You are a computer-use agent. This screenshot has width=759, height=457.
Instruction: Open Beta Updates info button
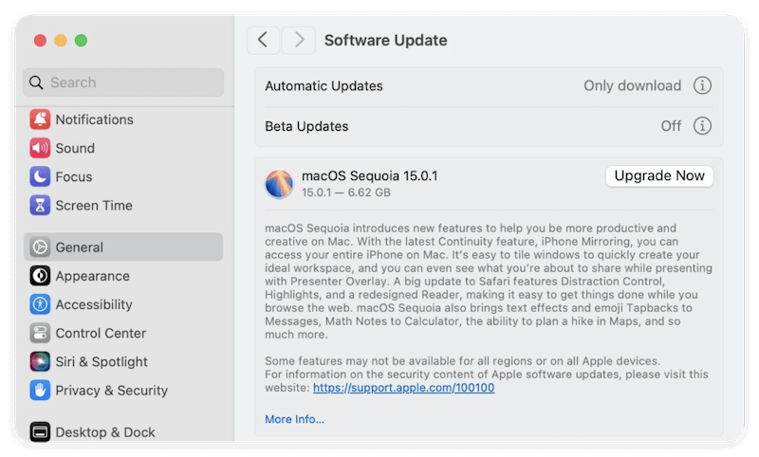(702, 126)
